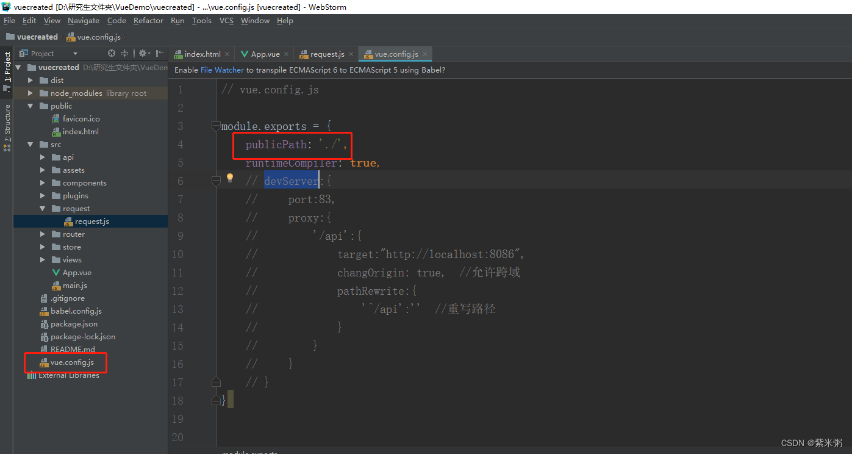The height and width of the screenshot is (454, 852).
Task: Close the index.html editor tab
Action: (x=227, y=54)
